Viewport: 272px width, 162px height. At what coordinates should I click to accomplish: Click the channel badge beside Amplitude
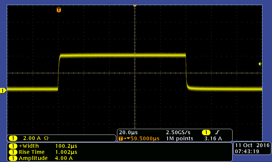13,158
